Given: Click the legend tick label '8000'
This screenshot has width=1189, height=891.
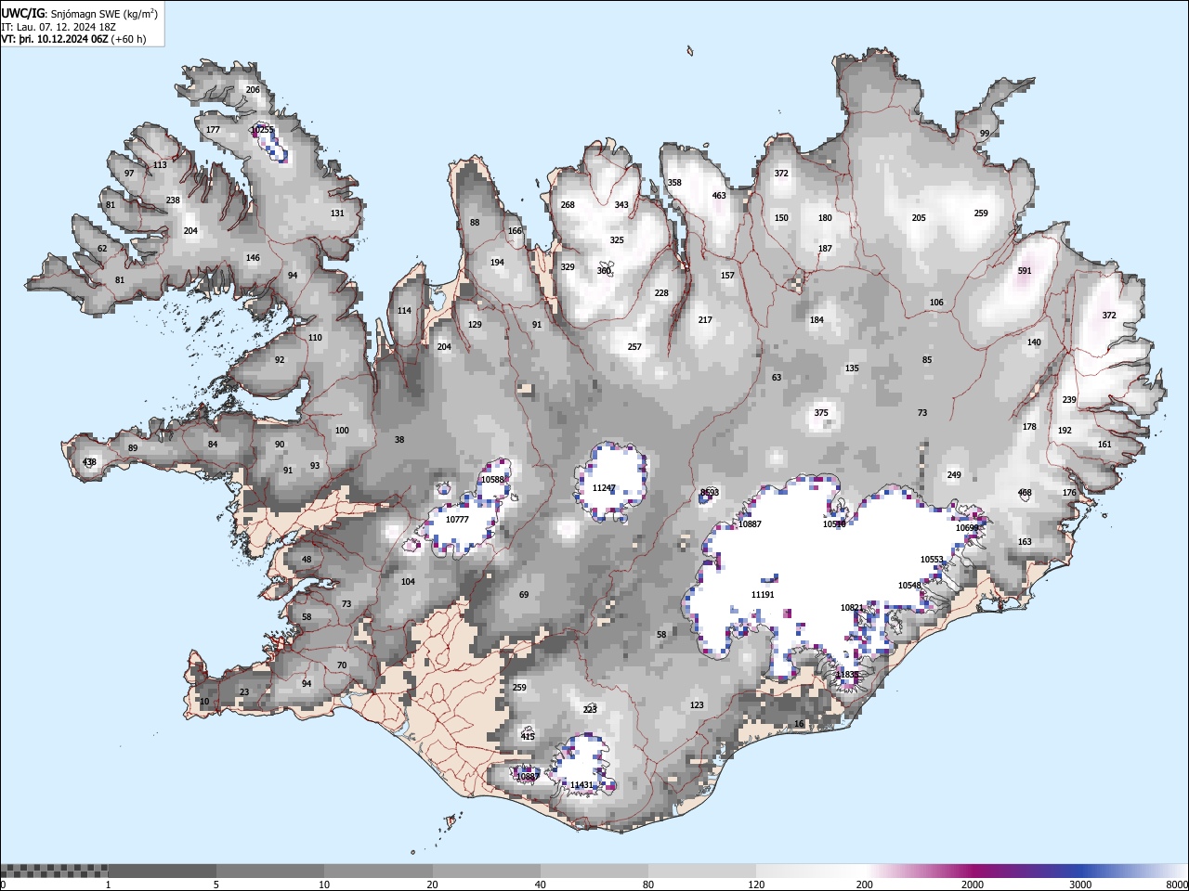Looking at the screenshot, I should [1177, 885].
